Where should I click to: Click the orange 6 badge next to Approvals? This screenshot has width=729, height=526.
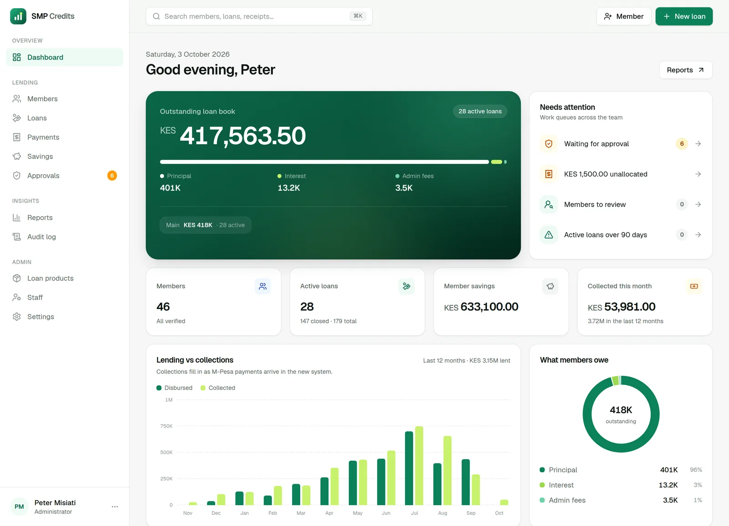click(112, 176)
